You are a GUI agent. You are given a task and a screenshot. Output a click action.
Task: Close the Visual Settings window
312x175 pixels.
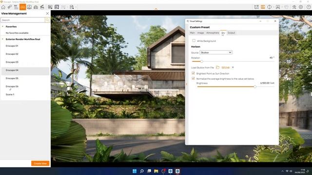(275, 21)
